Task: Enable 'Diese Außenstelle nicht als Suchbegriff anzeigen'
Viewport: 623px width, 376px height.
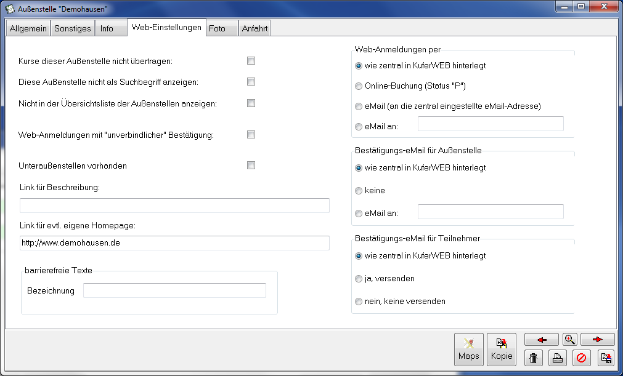Action: [251, 82]
